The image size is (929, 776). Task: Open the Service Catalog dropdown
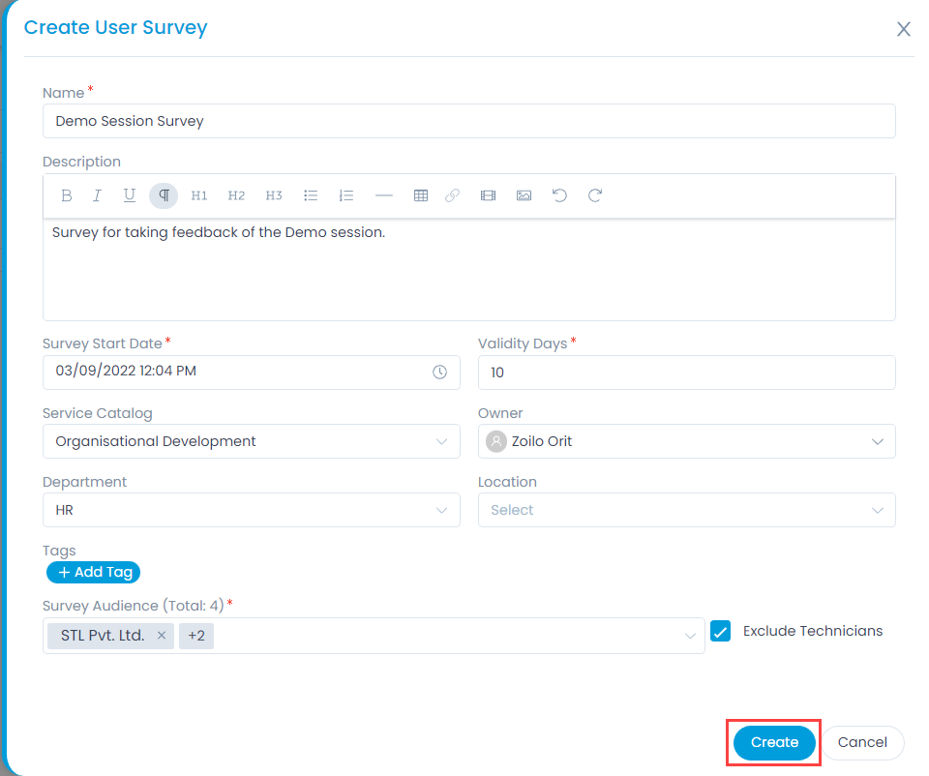(x=444, y=441)
